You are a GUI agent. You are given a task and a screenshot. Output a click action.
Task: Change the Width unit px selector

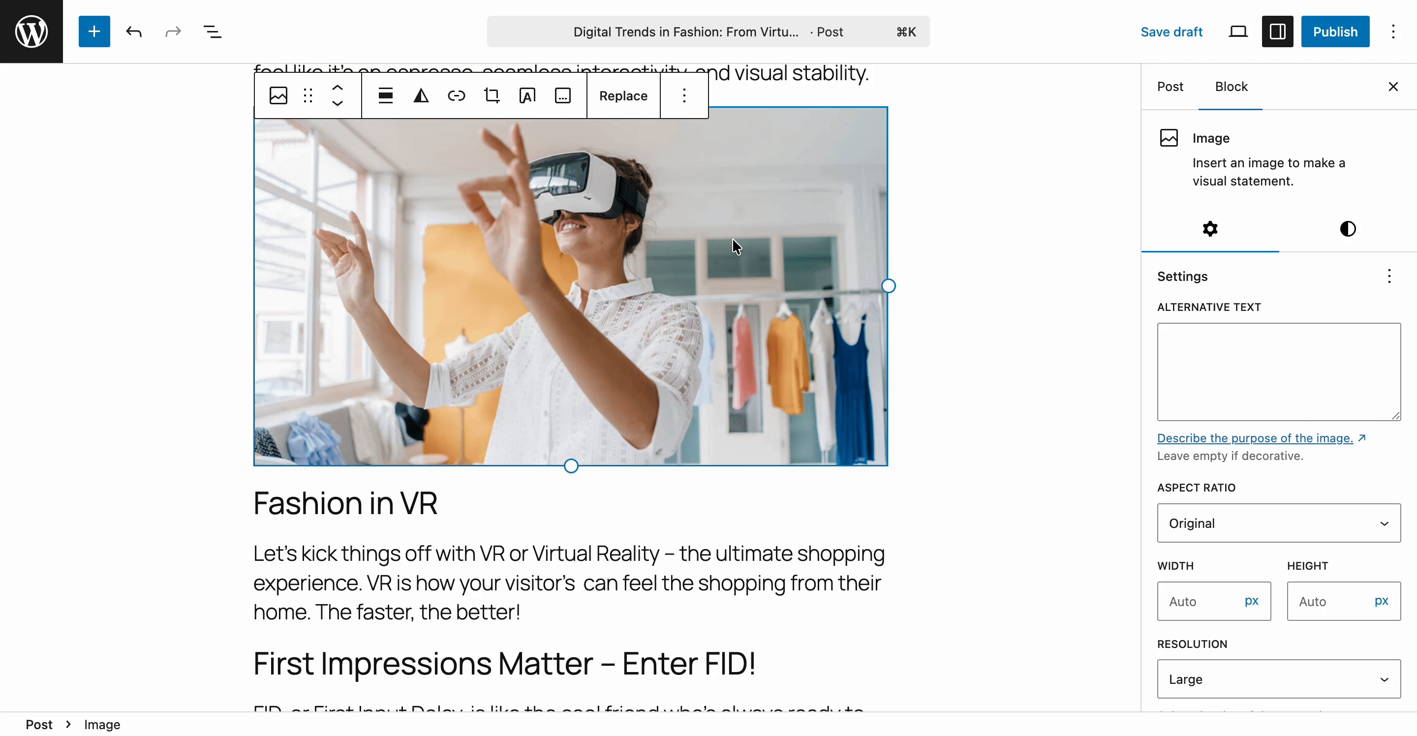[x=1252, y=601]
